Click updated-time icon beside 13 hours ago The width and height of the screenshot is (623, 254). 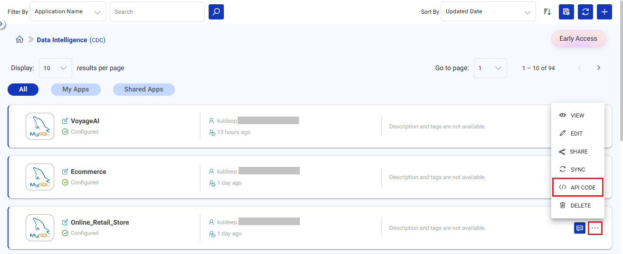click(x=212, y=132)
